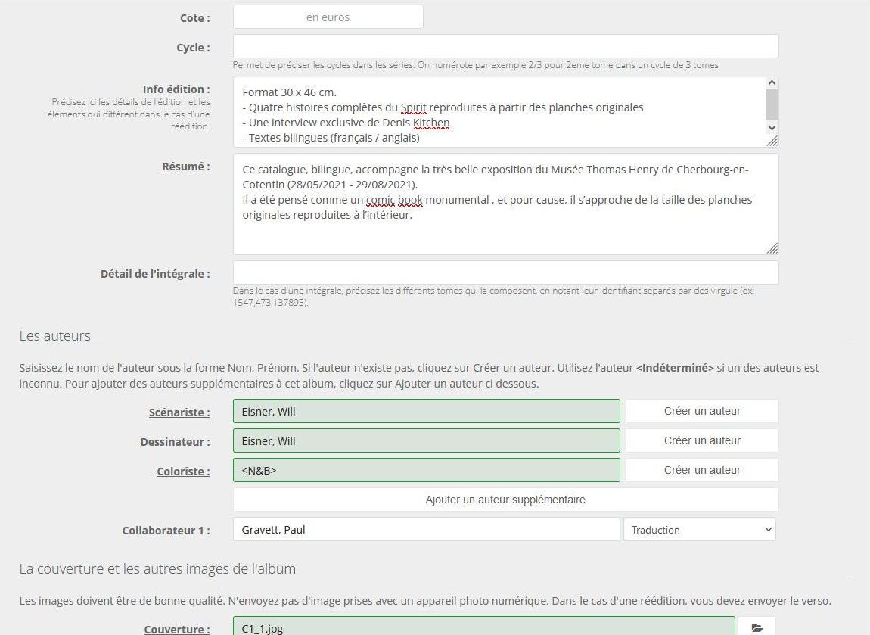Grab the Résumé textarea resize handle
Screen dimensions: 870x635
[772, 248]
